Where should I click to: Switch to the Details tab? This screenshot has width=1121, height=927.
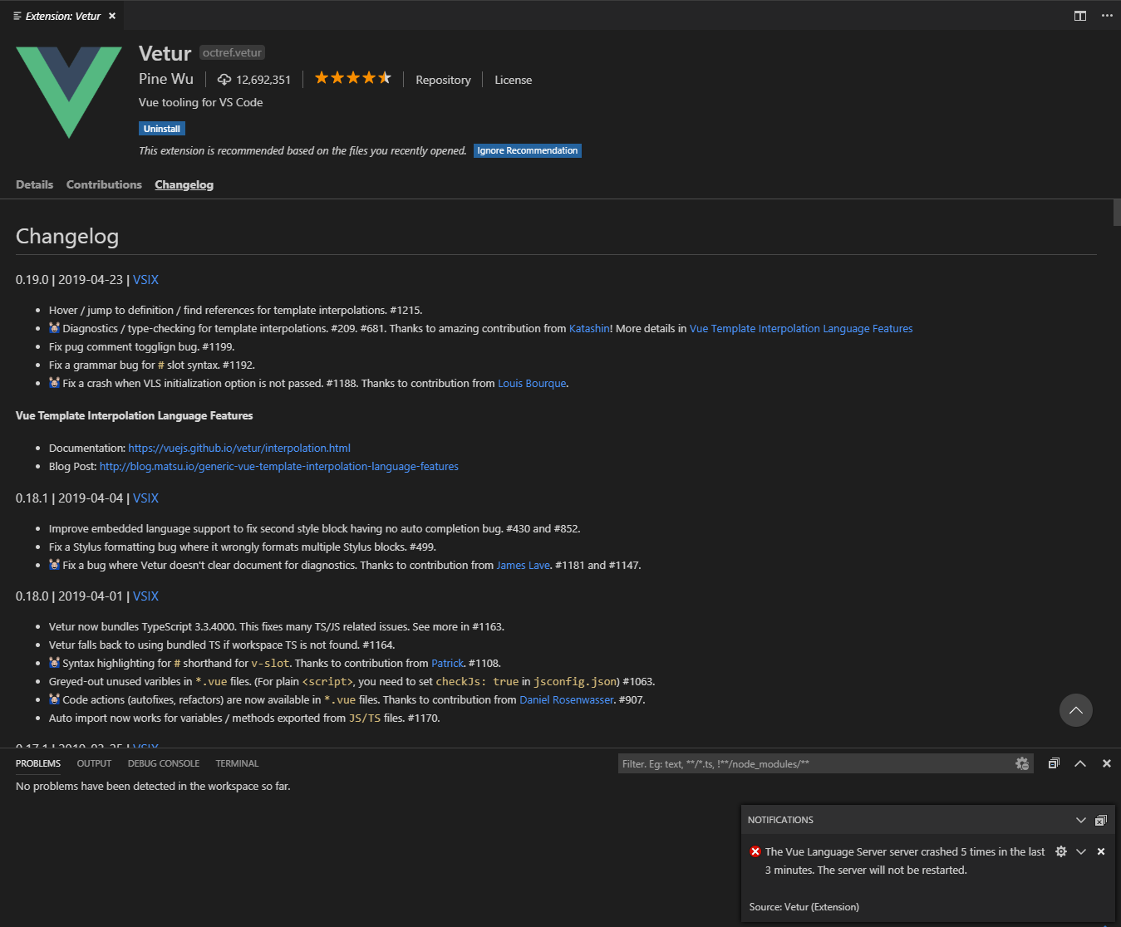34,184
